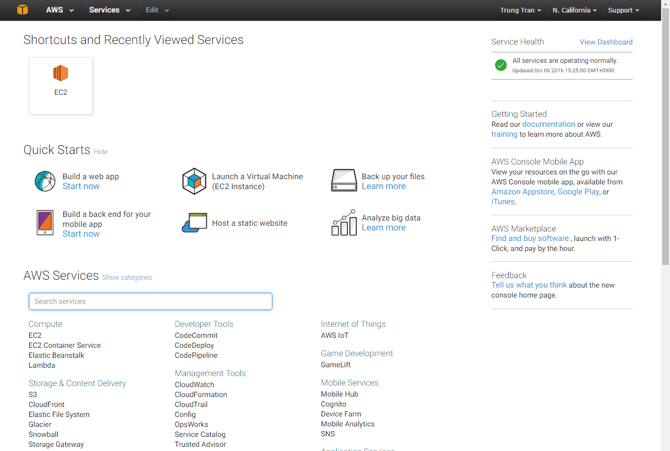Click the page vertical scrollbar
Viewport: 670px width, 451px height.
(x=665, y=136)
